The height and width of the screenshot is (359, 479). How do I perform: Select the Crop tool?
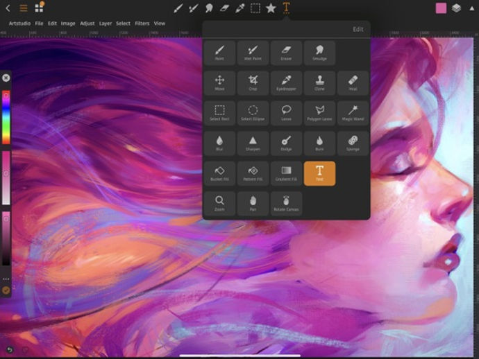(x=253, y=83)
